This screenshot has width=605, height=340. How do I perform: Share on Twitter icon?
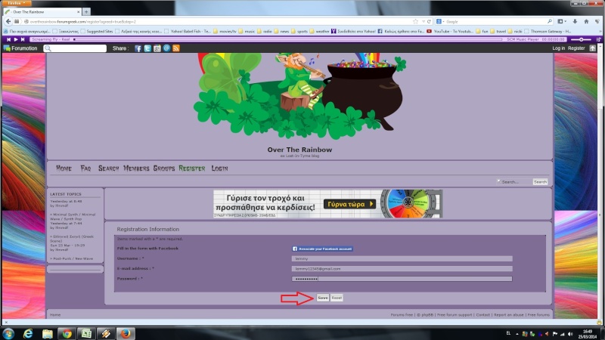(147, 48)
